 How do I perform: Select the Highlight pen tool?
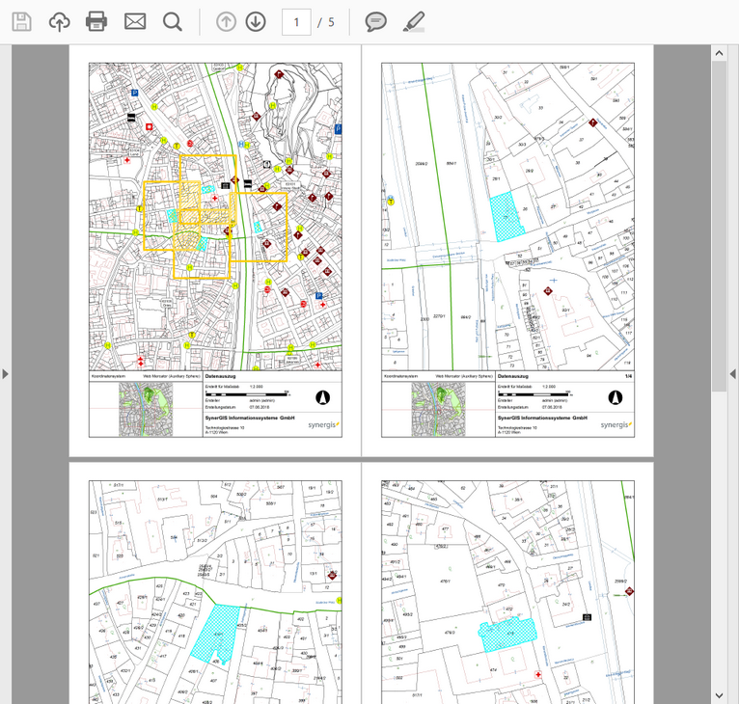[413, 21]
